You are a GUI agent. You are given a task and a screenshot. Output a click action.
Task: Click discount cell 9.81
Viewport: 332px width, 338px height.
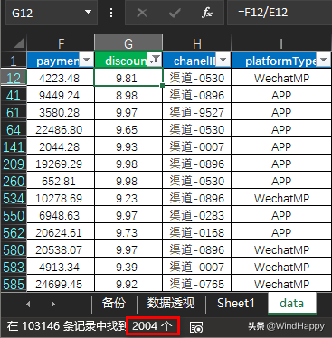(x=128, y=78)
